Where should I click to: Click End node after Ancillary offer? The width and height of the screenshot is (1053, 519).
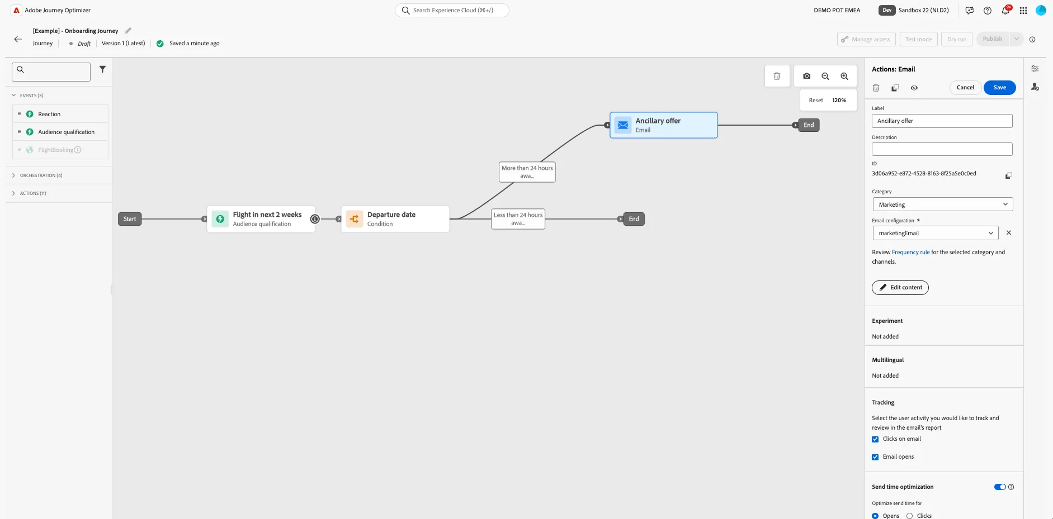click(x=809, y=125)
